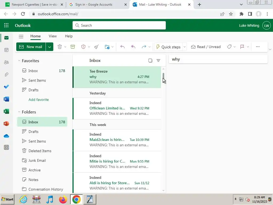
Task: Open the Forward options dropdown arrow
Action: 149,47
